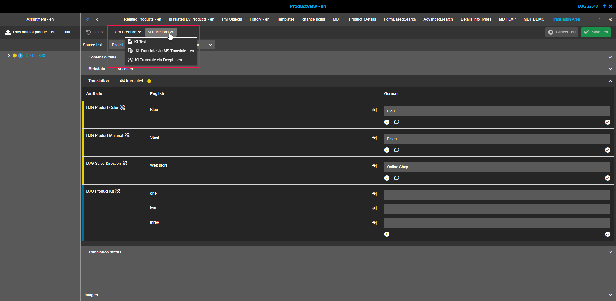Expand the DJG 22348 tree node
The image size is (616, 301).
coord(9,56)
